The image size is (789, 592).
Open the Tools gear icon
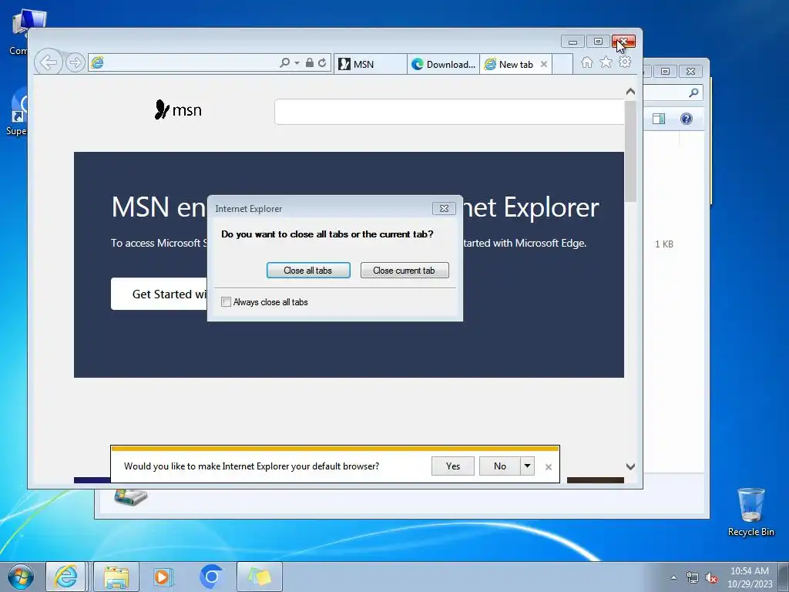(624, 62)
